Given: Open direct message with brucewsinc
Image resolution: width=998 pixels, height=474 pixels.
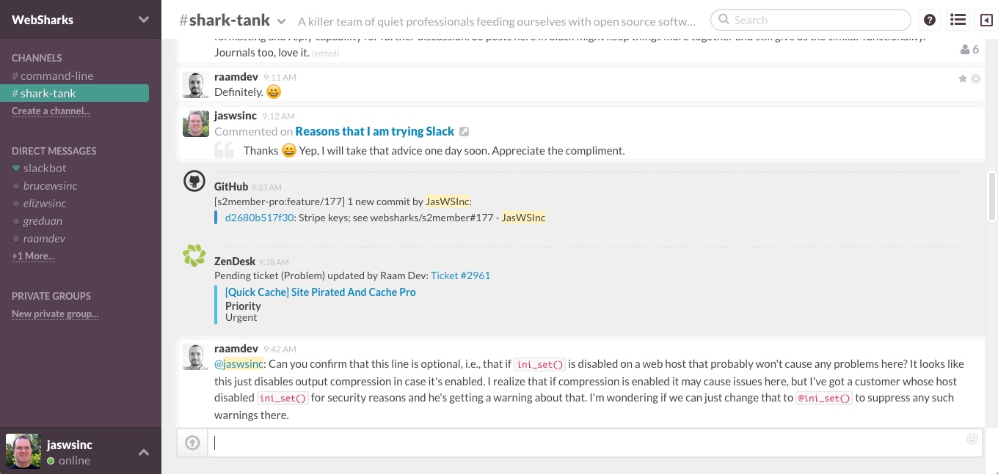Looking at the screenshot, I should coord(50,186).
